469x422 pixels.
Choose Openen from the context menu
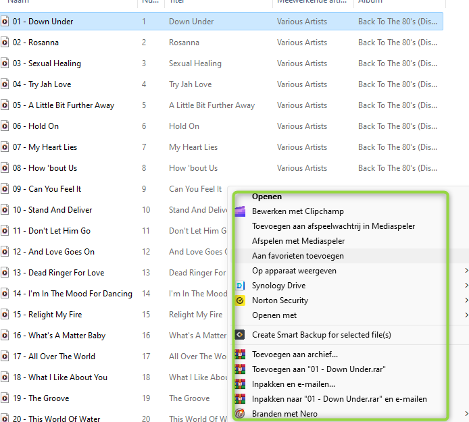point(267,196)
